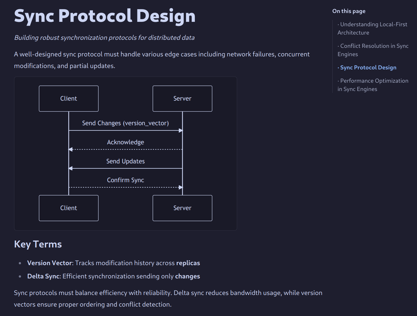
Task: Click the bold word 'replicas'
Action: click(188, 263)
